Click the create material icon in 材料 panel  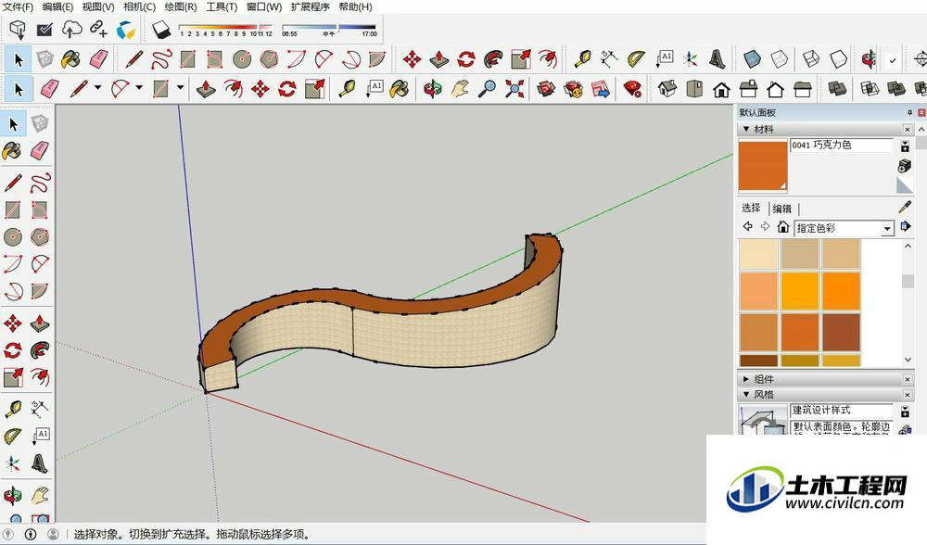pos(904,166)
